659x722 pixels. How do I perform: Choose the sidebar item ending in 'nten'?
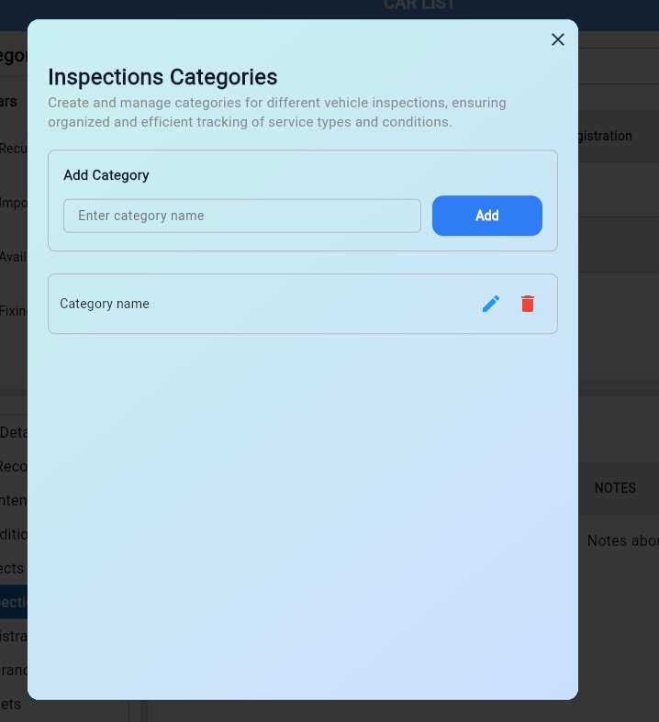14,500
